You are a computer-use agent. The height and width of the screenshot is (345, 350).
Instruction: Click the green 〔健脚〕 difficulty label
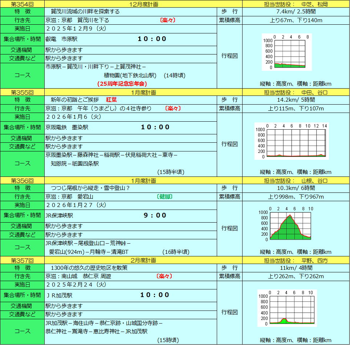pyautogui.click(x=164, y=196)
